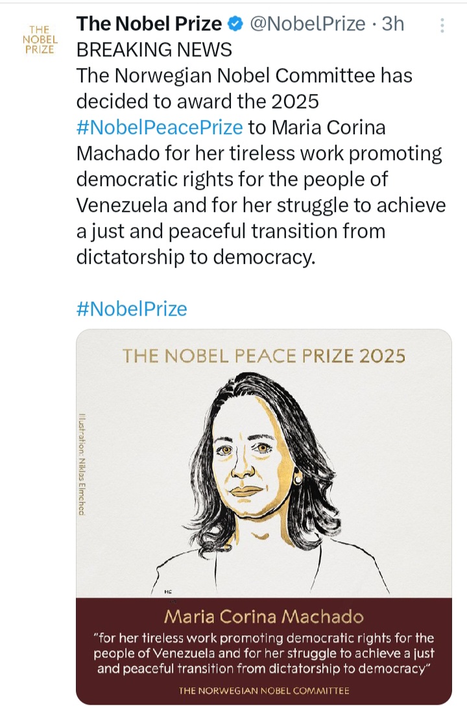Click the account name "The Nobel Prize"
The width and height of the screenshot is (467, 710).
pyautogui.click(x=149, y=25)
